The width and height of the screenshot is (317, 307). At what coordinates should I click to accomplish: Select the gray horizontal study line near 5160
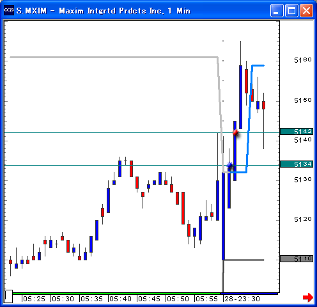(114, 57)
